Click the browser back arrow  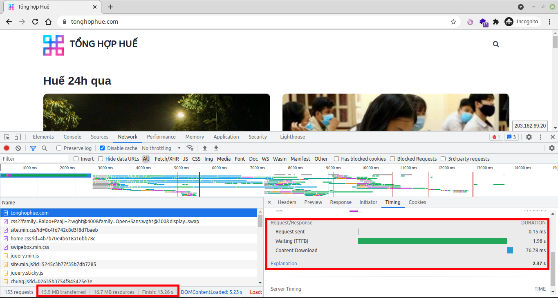pos(9,22)
